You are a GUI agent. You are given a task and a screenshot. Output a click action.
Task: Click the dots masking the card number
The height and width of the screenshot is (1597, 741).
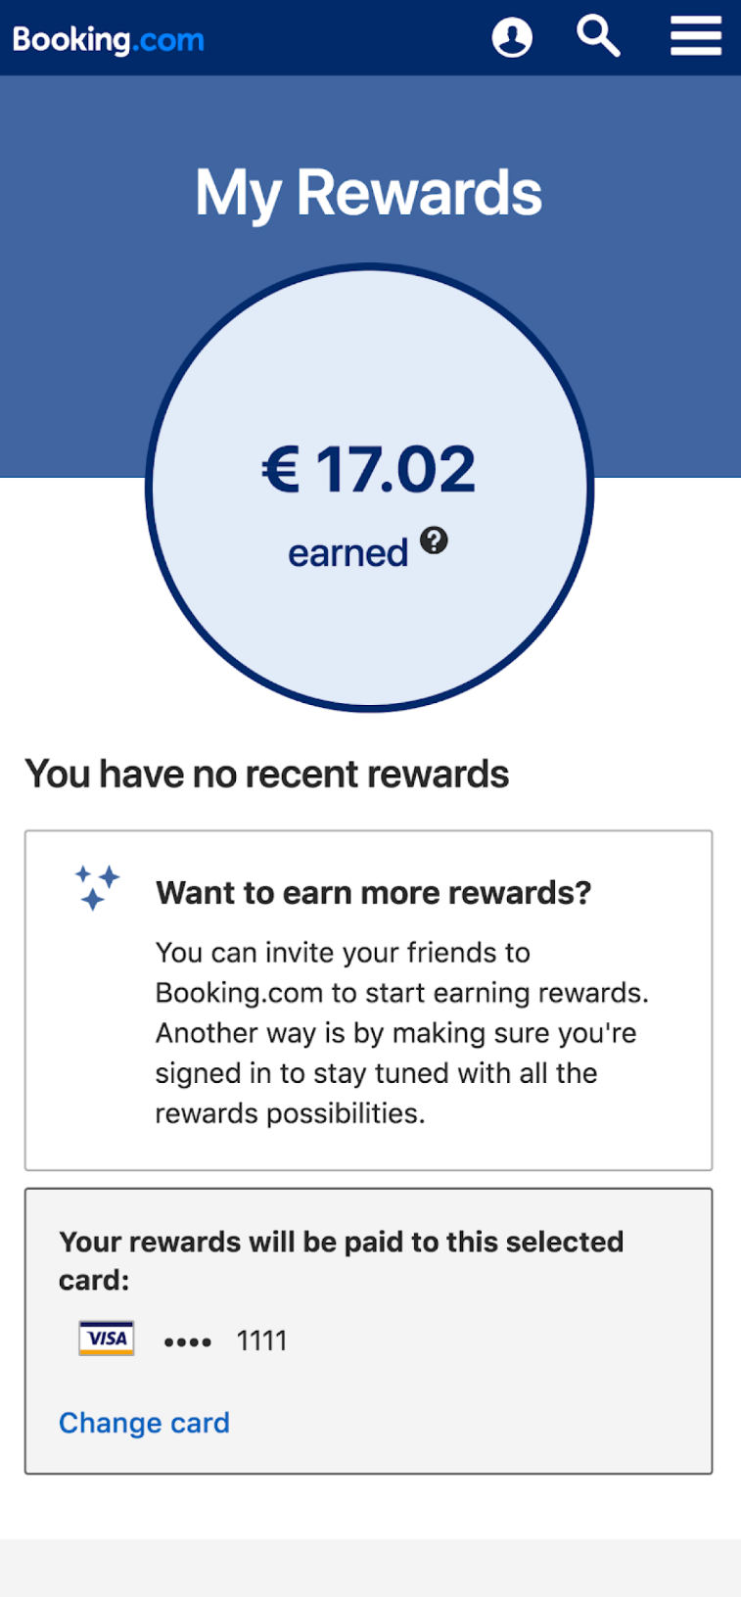coord(187,1340)
